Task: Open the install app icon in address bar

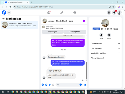Action: coord(110,7)
